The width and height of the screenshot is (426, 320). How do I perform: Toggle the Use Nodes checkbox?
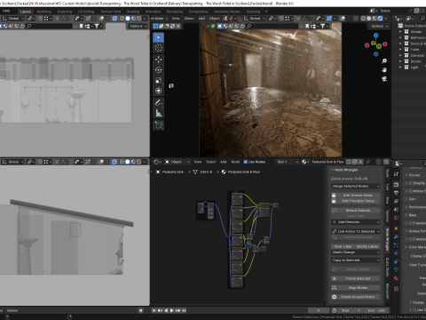click(245, 162)
